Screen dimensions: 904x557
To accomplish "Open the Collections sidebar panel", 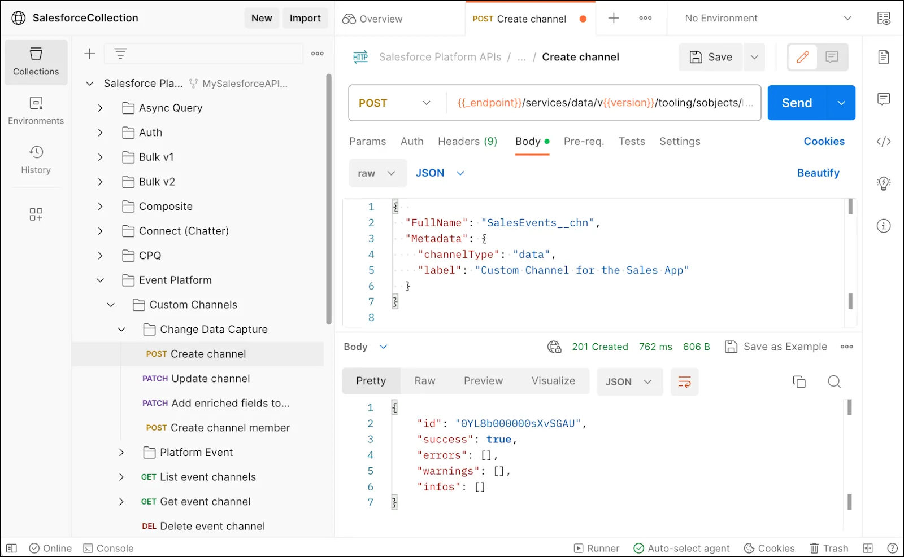I will pyautogui.click(x=36, y=62).
